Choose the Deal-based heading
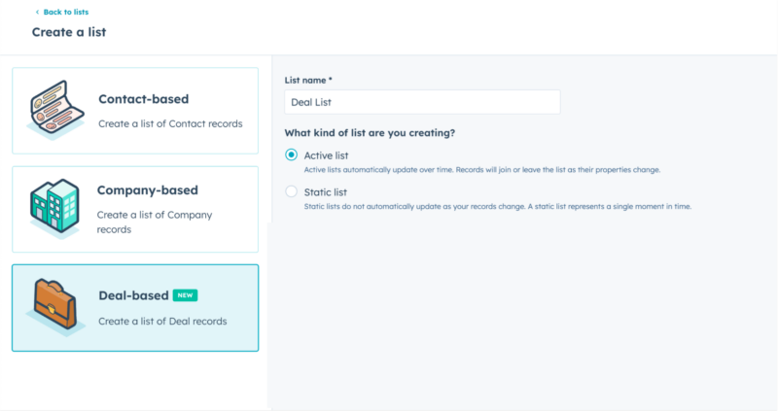Viewport: 778px width, 411px height. (133, 295)
